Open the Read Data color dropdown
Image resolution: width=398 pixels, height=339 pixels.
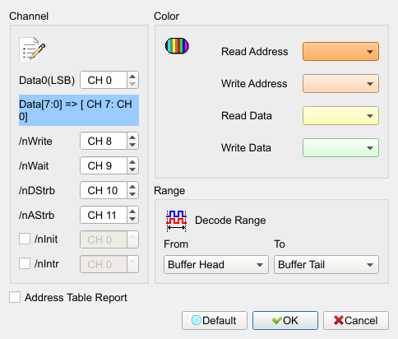click(340, 116)
